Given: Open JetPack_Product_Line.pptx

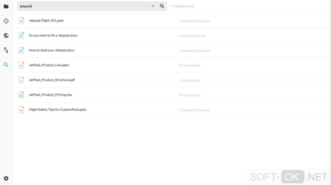Looking at the screenshot, I should (49, 65).
